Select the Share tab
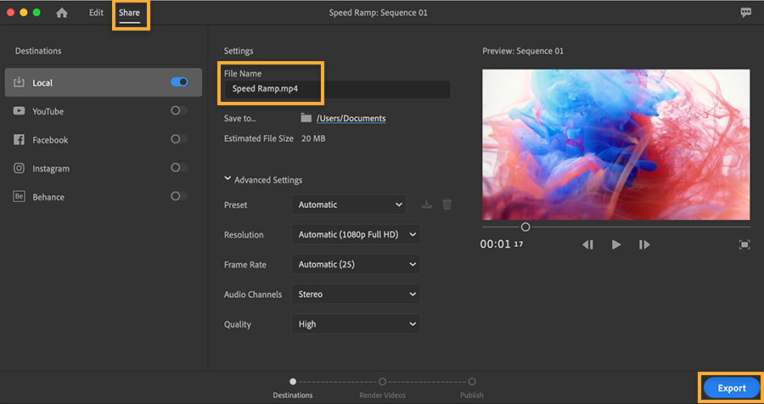 point(129,13)
